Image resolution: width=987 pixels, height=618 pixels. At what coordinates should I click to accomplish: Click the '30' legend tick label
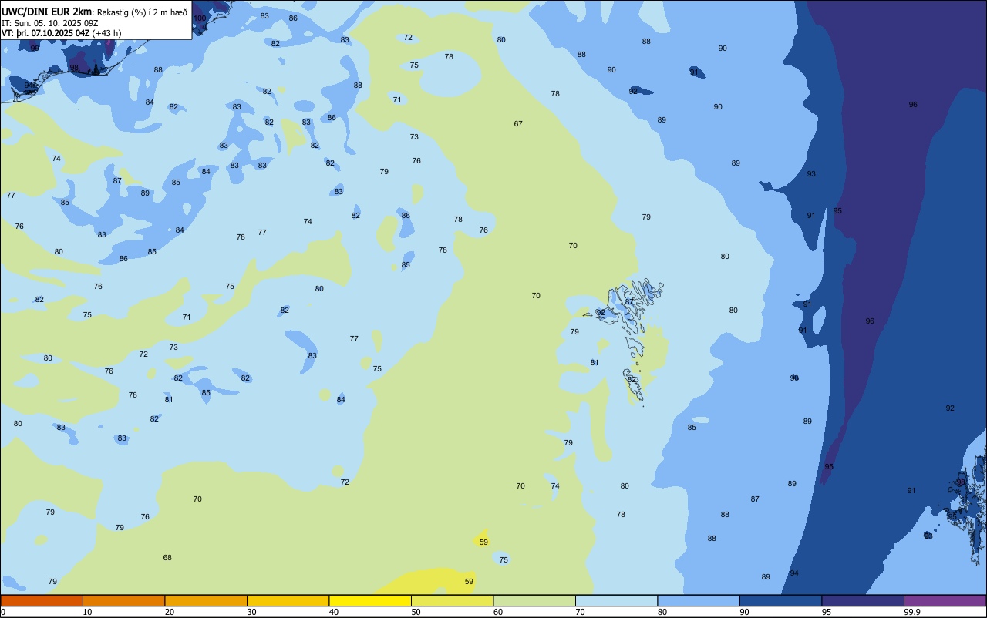[x=251, y=612]
